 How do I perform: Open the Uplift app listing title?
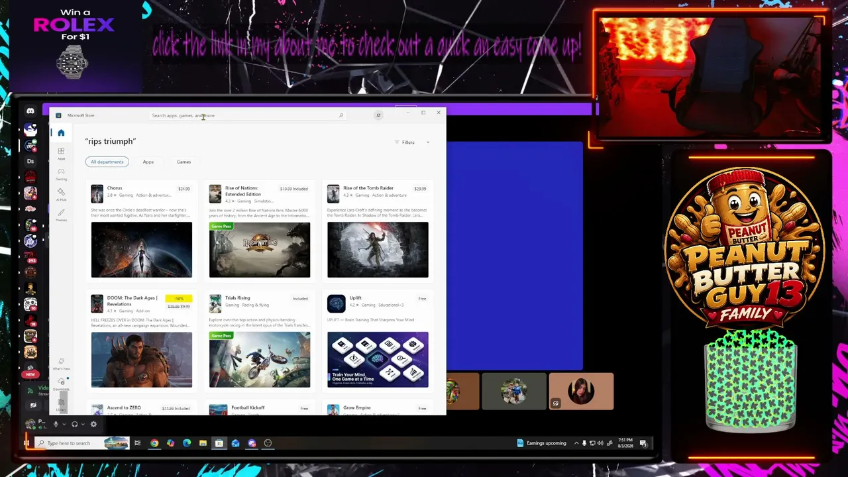356,298
